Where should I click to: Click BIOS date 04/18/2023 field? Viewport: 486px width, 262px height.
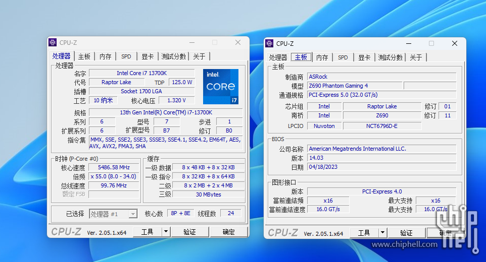pos(382,167)
